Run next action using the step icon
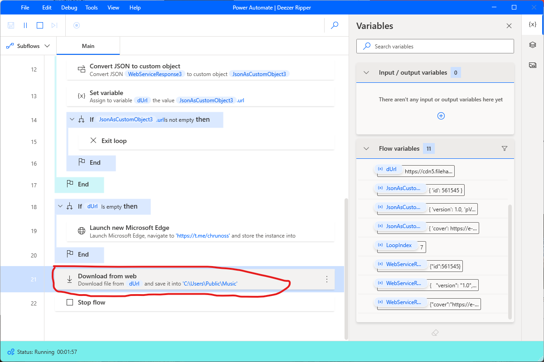 [x=54, y=25]
